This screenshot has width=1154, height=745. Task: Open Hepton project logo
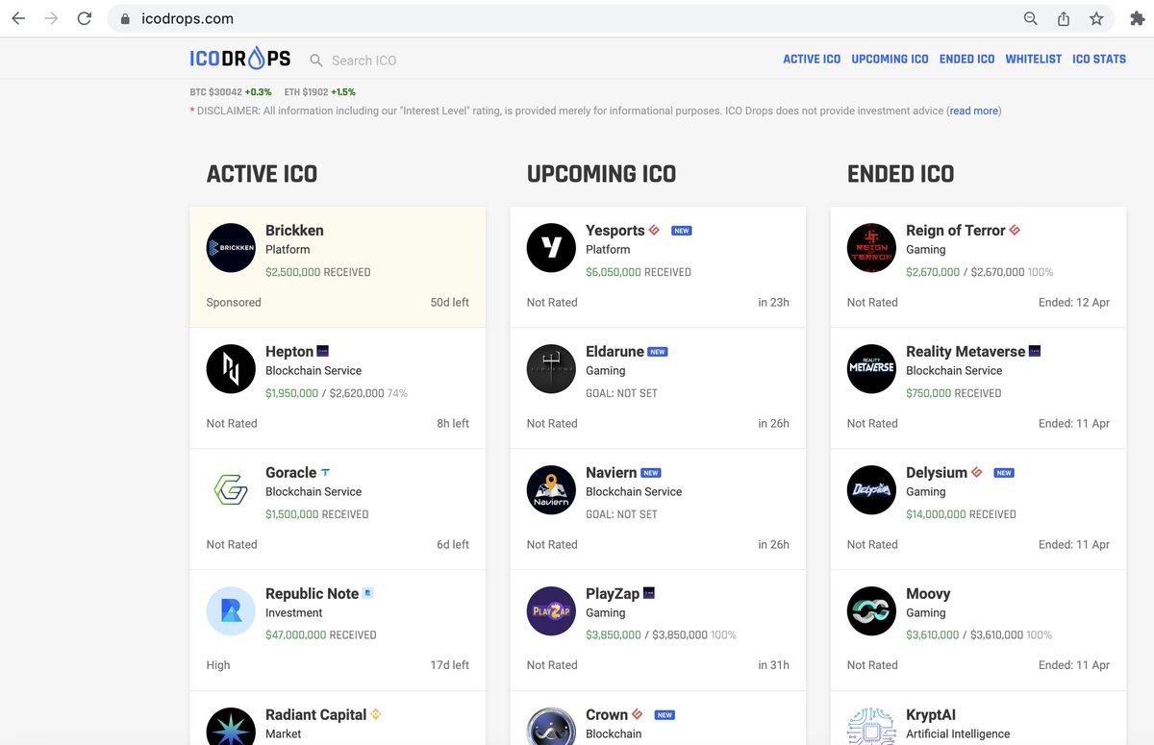point(231,369)
